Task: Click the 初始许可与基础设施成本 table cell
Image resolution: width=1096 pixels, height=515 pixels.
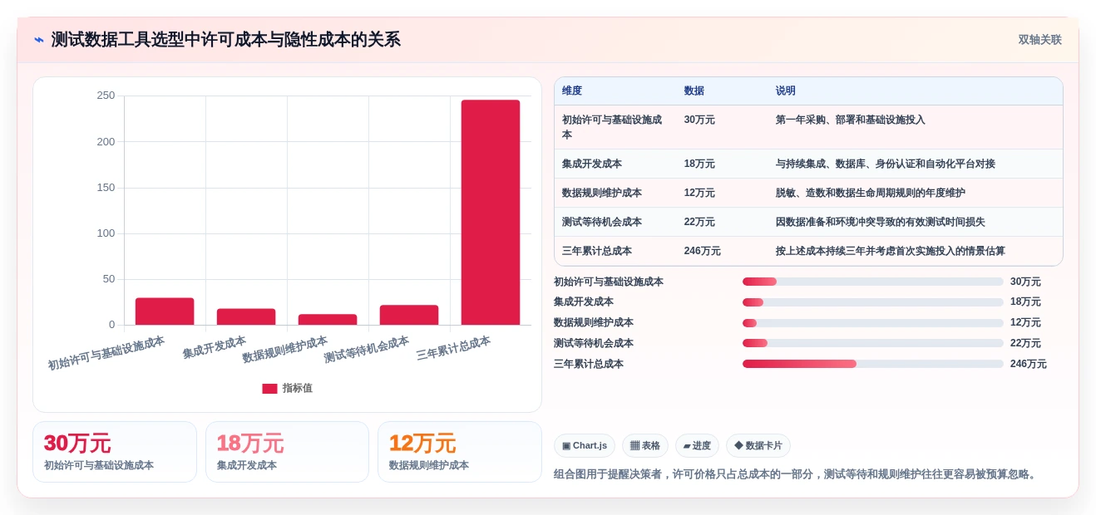Action: click(615, 127)
